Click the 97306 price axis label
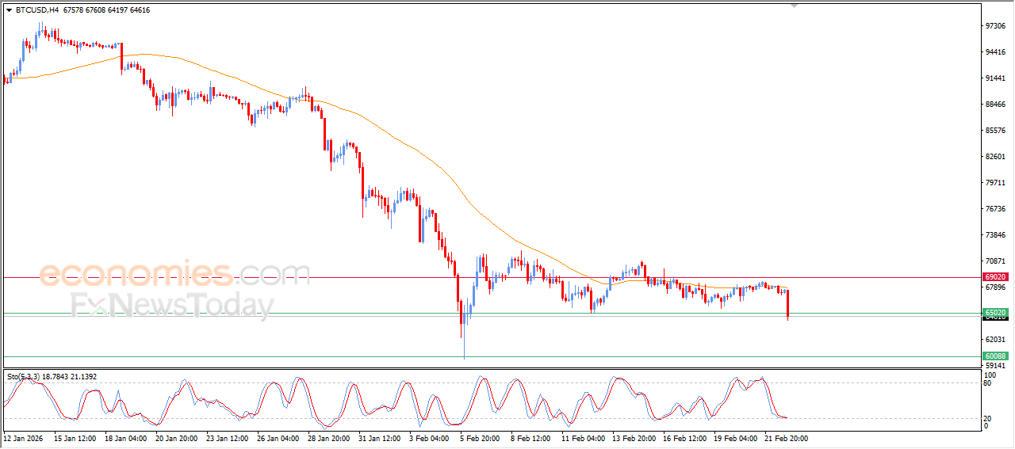 [x=995, y=26]
